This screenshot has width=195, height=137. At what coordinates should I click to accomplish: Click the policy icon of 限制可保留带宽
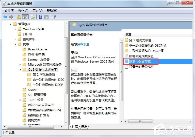click(x=126, y=61)
